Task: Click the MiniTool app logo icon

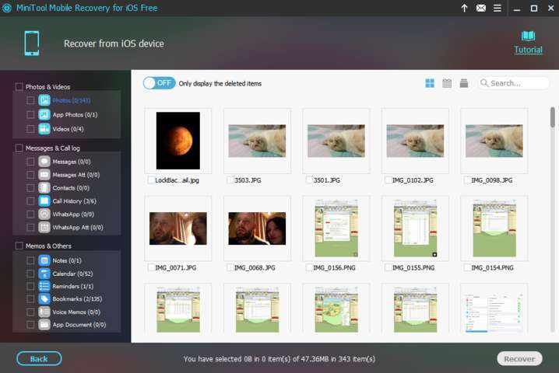Action: (6, 8)
